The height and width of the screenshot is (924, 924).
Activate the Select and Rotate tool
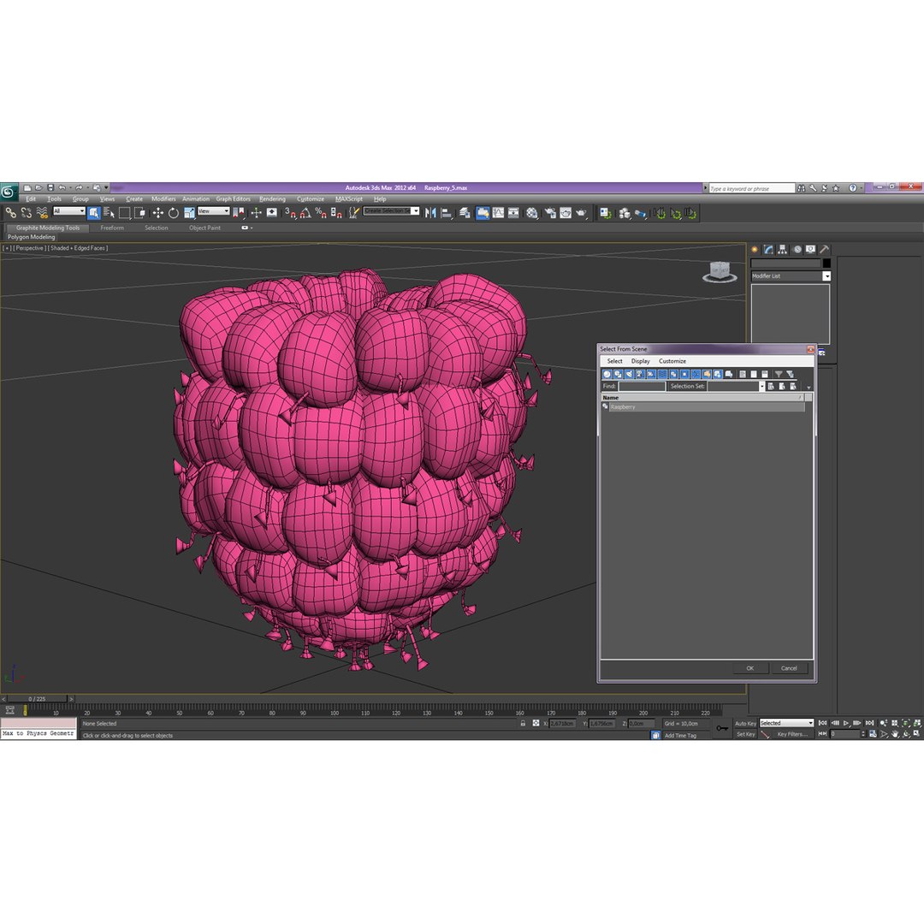coord(173,213)
